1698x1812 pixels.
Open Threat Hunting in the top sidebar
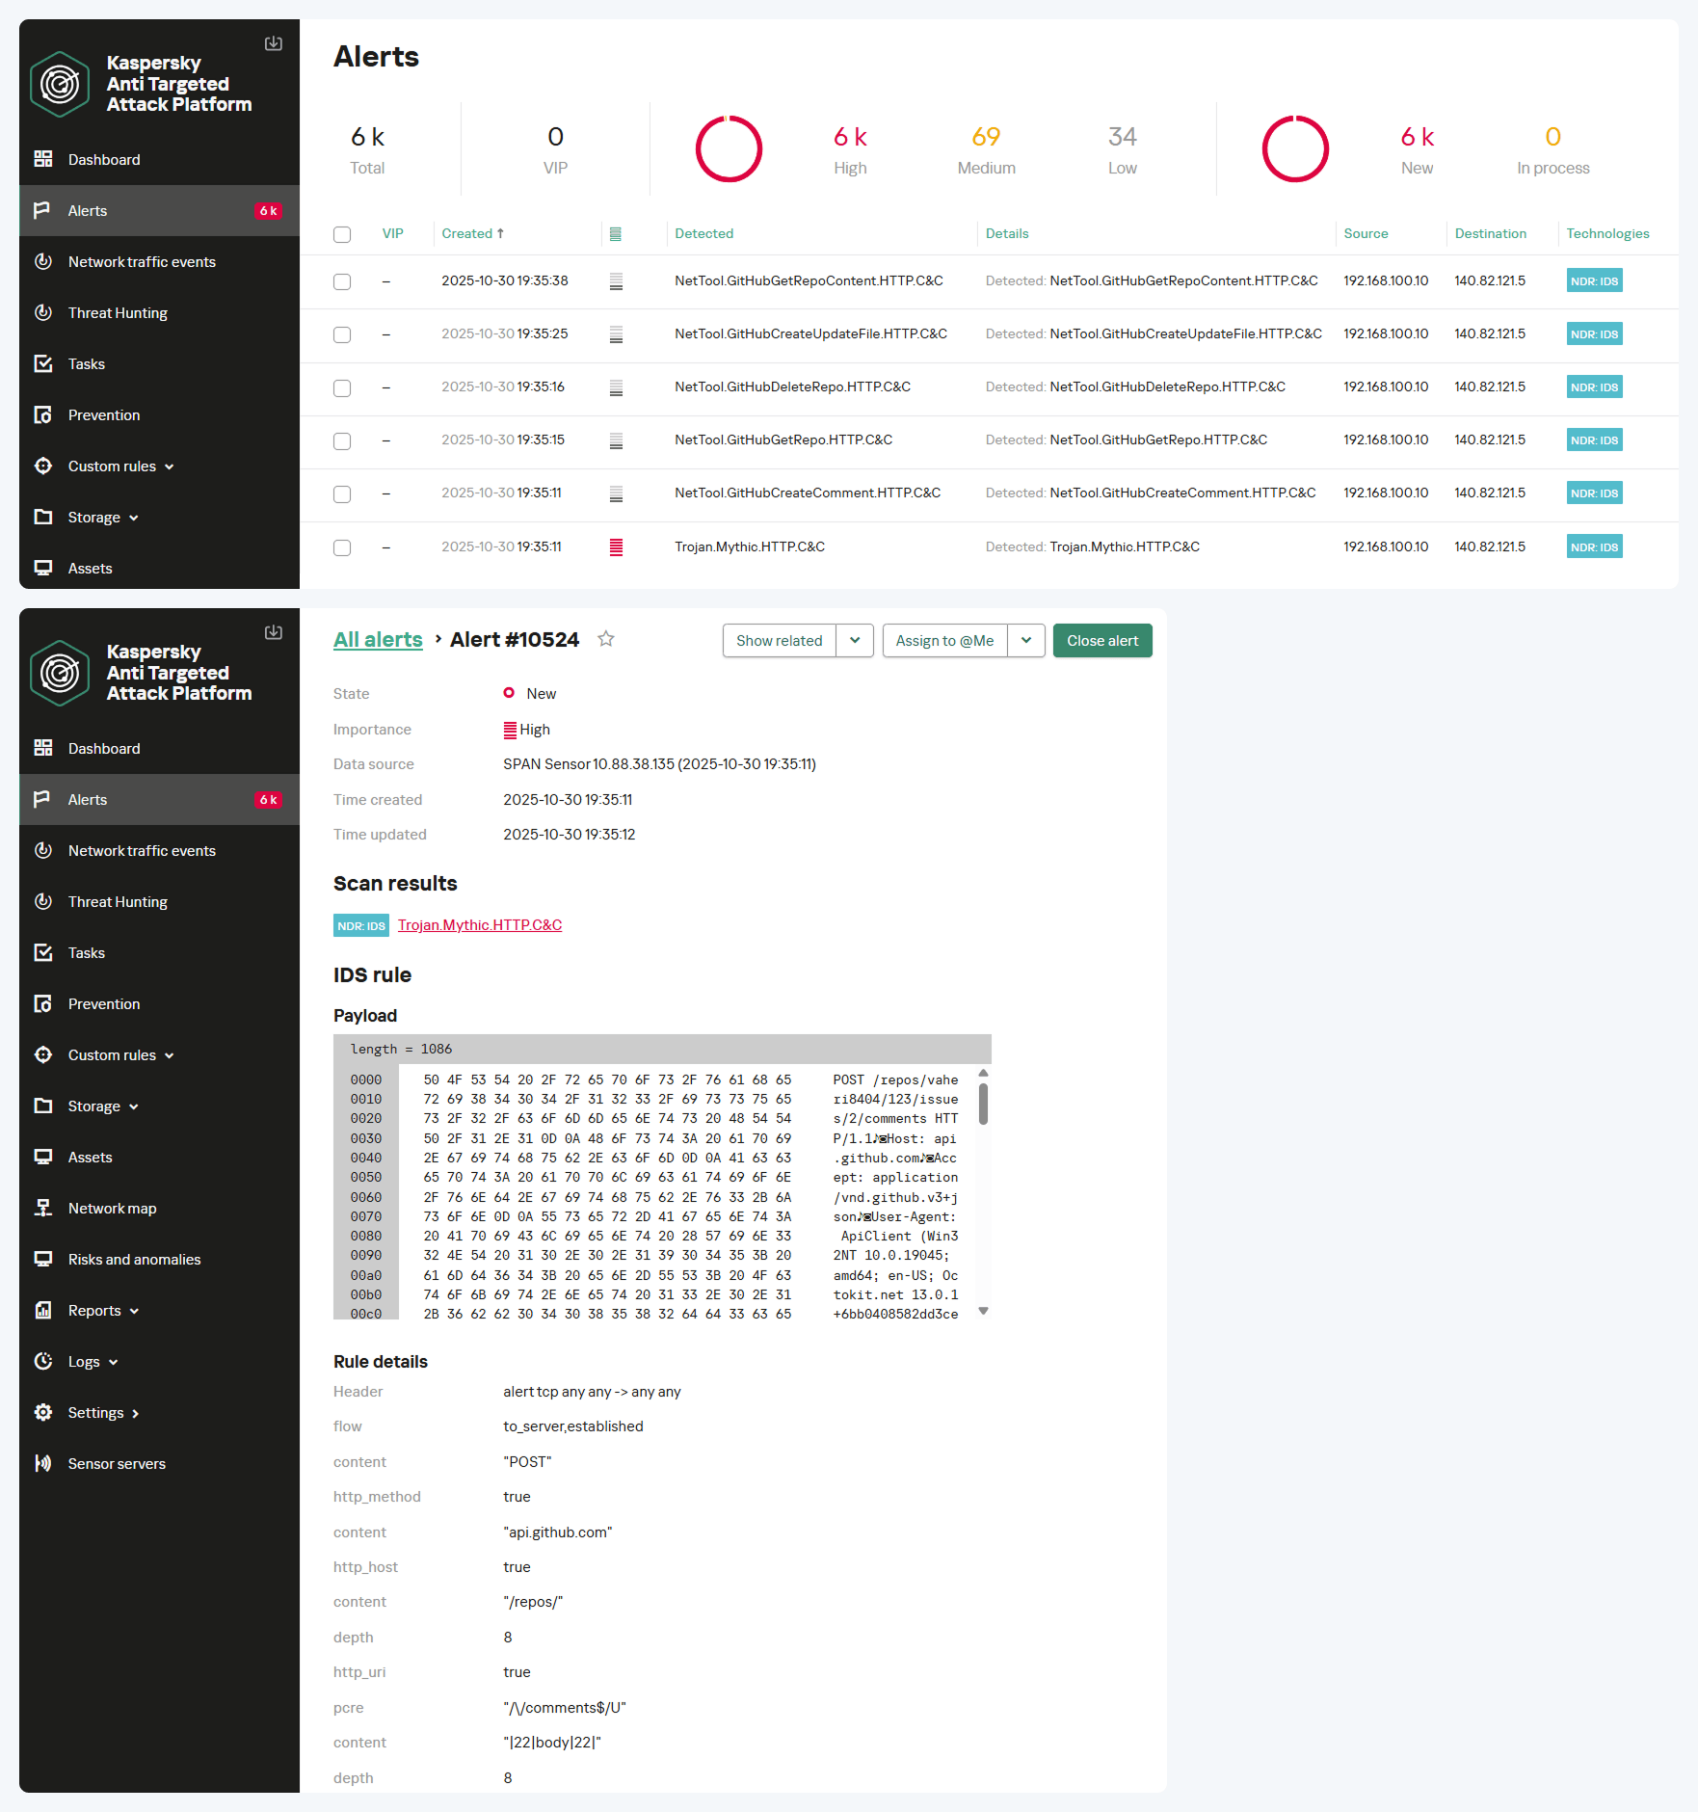(x=118, y=312)
